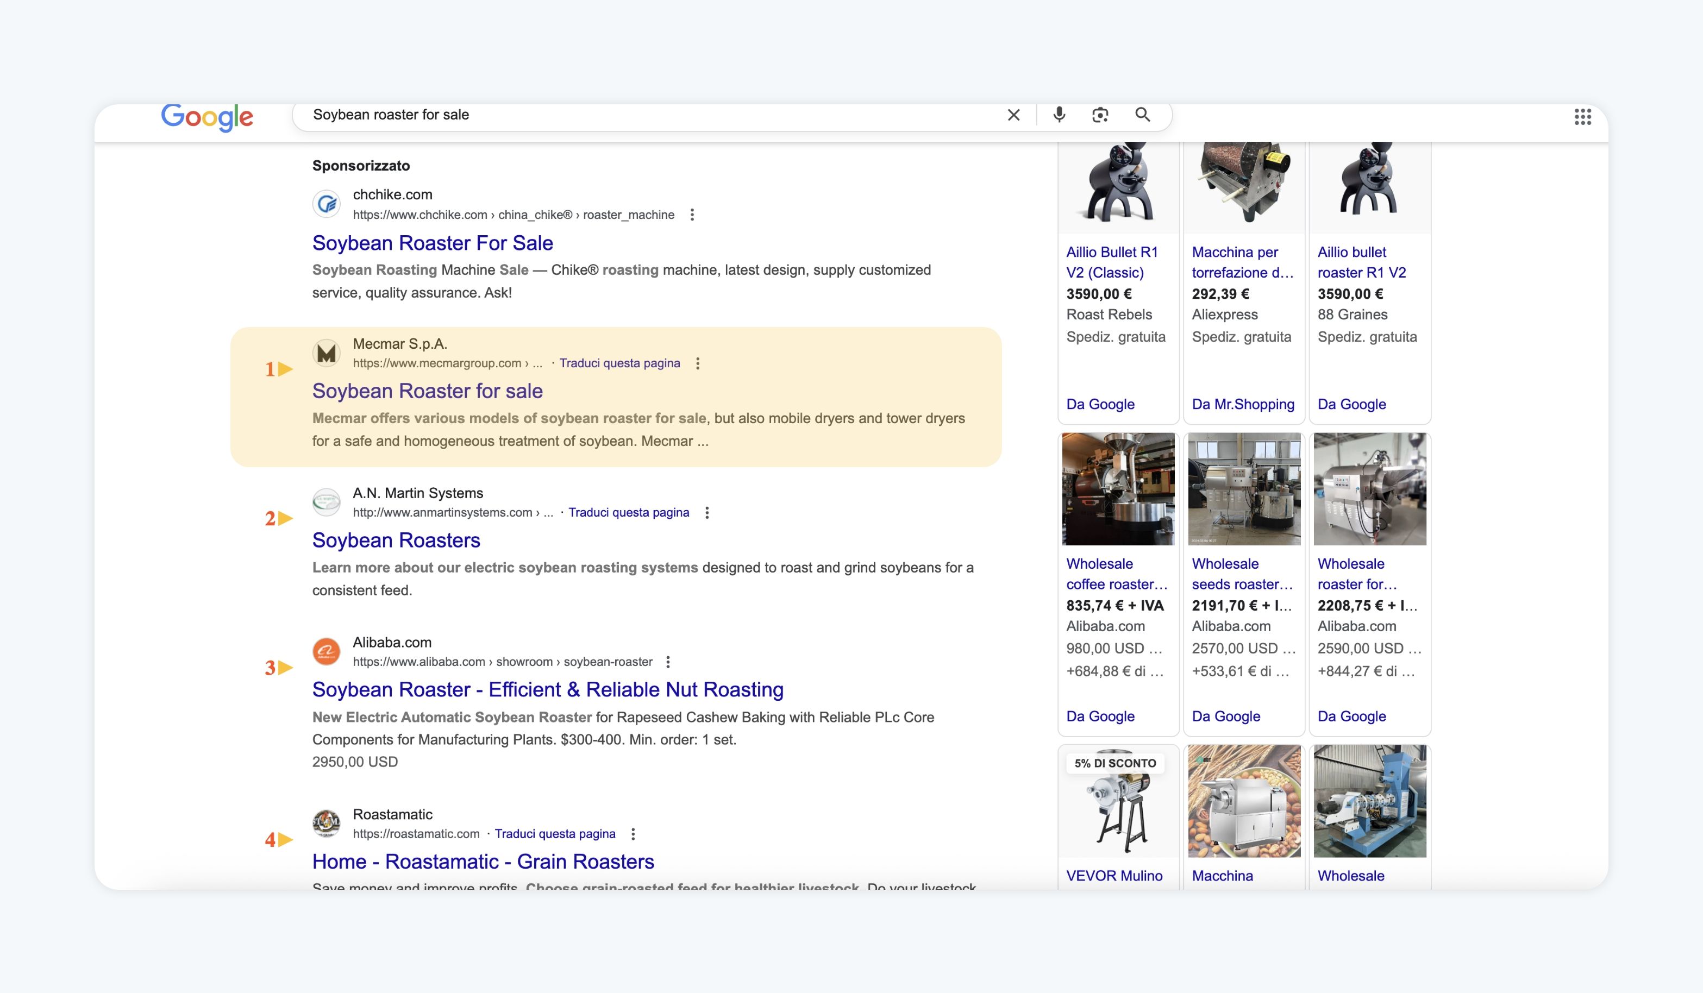Open Aillio bullet roaster R1 V2 product
Image resolution: width=1703 pixels, height=993 pixels.
1362,262
